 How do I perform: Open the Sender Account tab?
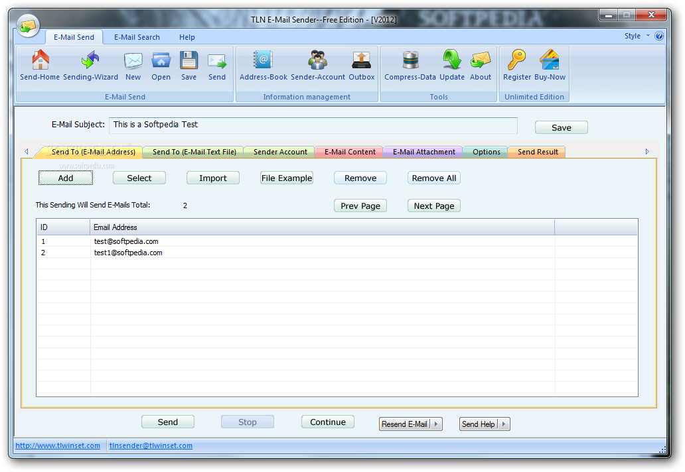click(x=280, y=152)
